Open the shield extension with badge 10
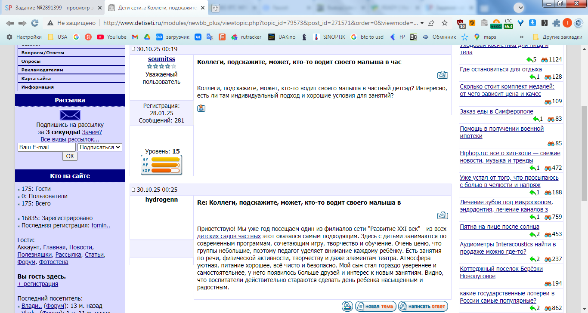This screenshot has height=313, width=588. tap(461, 24)
